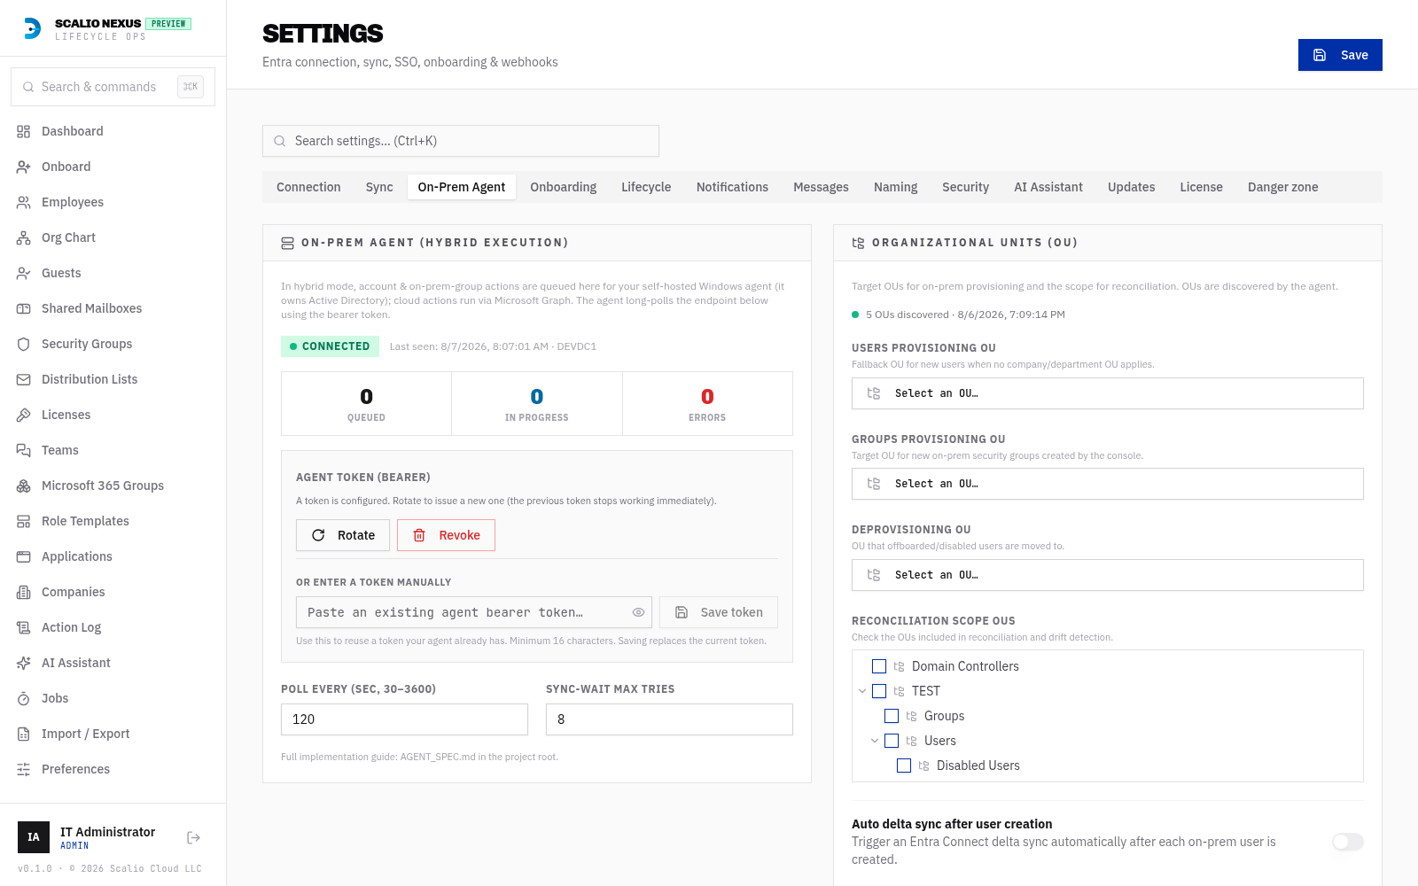The image size is (1418, 886).
Task: Open AI Assistant sparkle icon in sidebar
Action: 24,663
